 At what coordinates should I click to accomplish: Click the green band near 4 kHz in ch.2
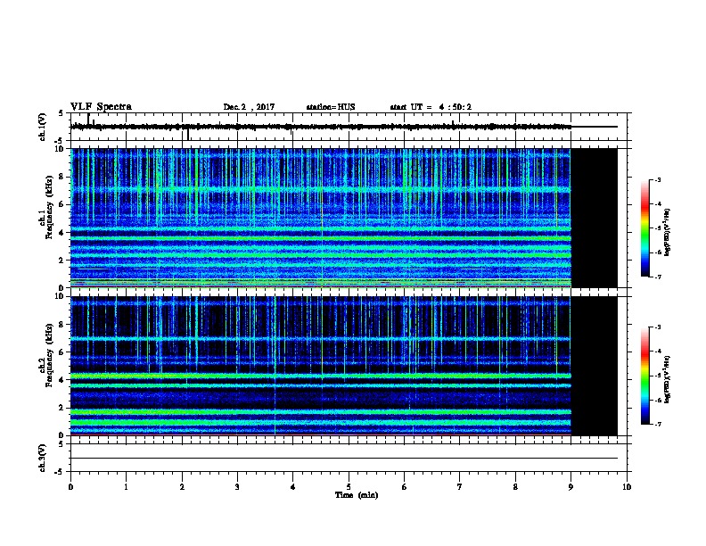tap(321, 376)
